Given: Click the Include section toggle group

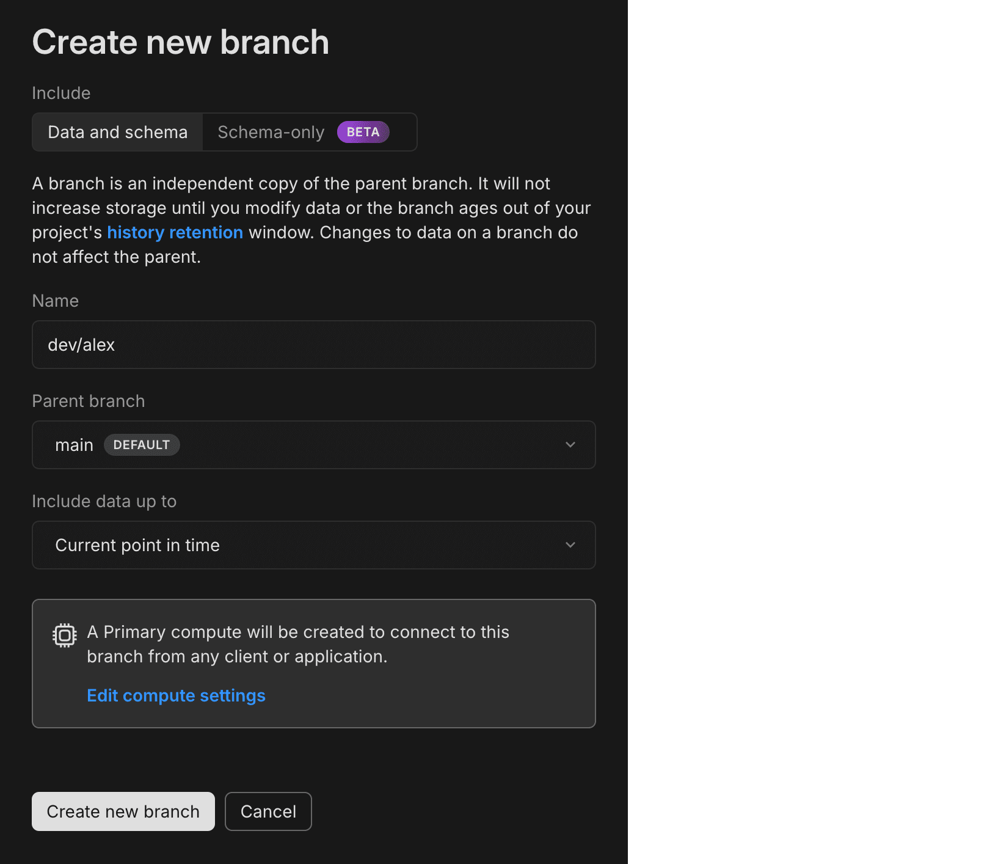Looking at the screenshot, I should pyautogui.click(x=224, y=131).
